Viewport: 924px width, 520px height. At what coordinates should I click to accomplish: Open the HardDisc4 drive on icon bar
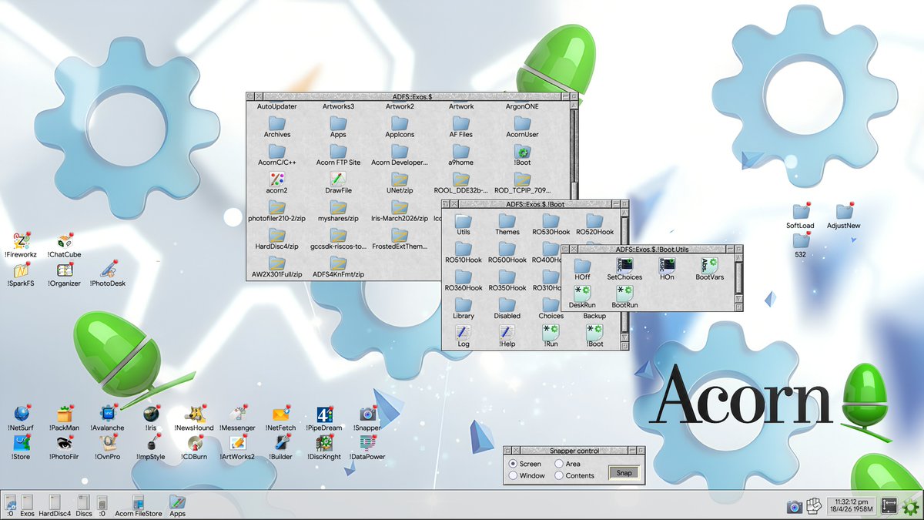coord(55,505)
